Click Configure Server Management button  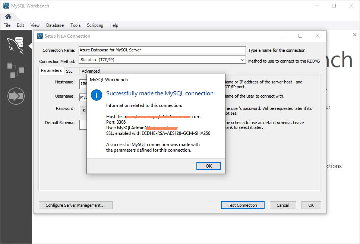pyautogui.click(x=75, y=205)
